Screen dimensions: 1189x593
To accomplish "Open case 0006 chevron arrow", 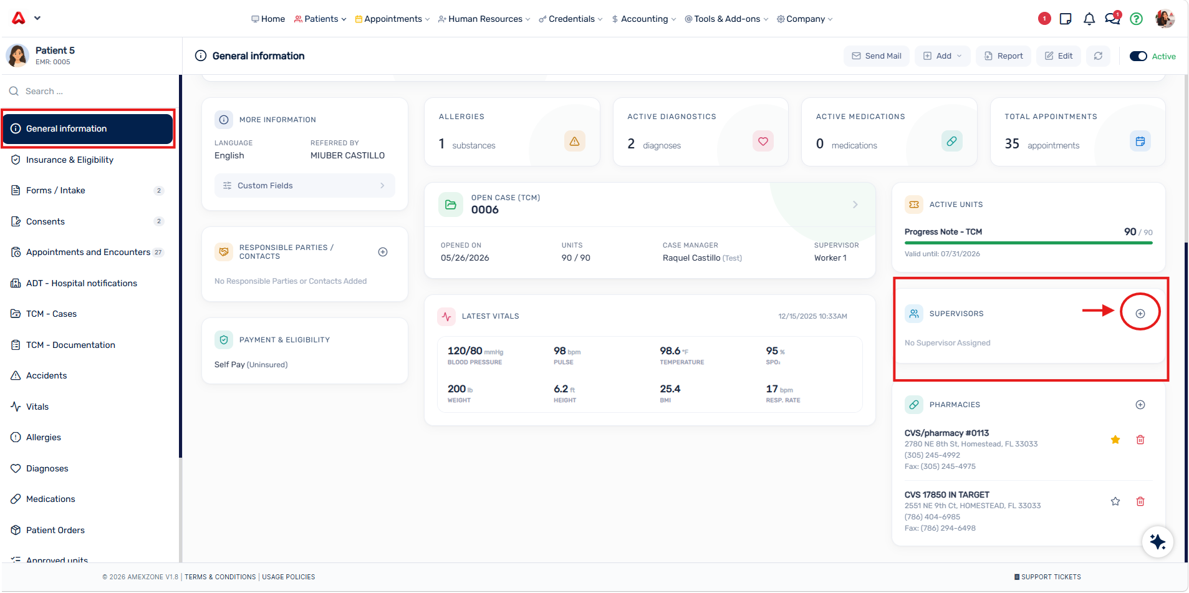I will tap(855, 205).
